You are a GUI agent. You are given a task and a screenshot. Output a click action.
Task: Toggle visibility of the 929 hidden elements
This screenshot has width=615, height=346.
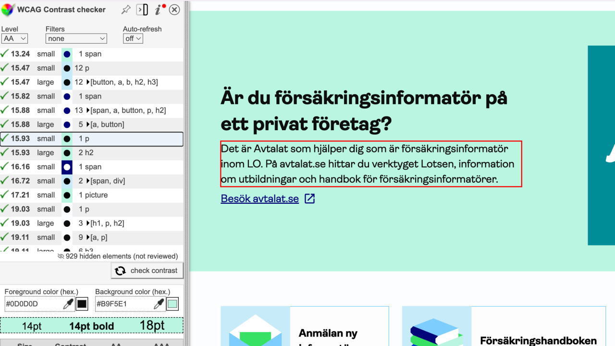click(x=61, y=256)
